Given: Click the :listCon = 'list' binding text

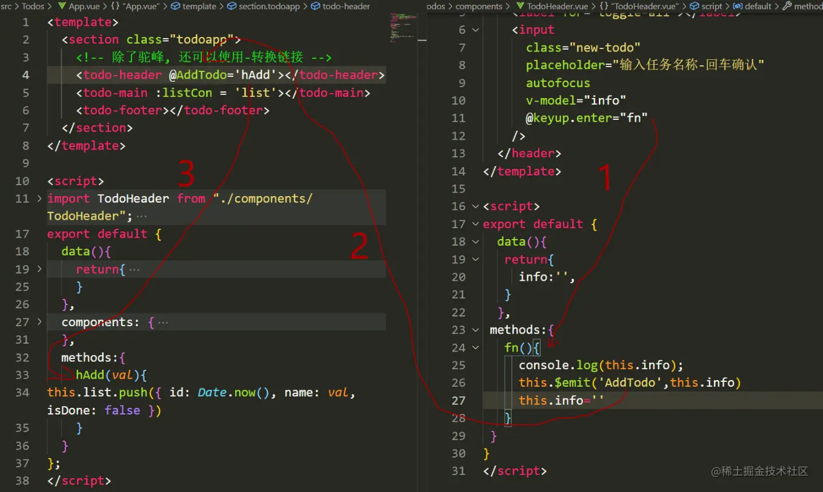Looking at the screenshot, I should (x=216, y=93).
